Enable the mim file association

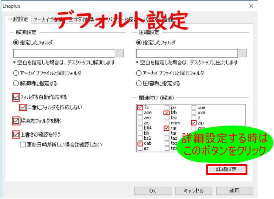[x=167, y=123]
